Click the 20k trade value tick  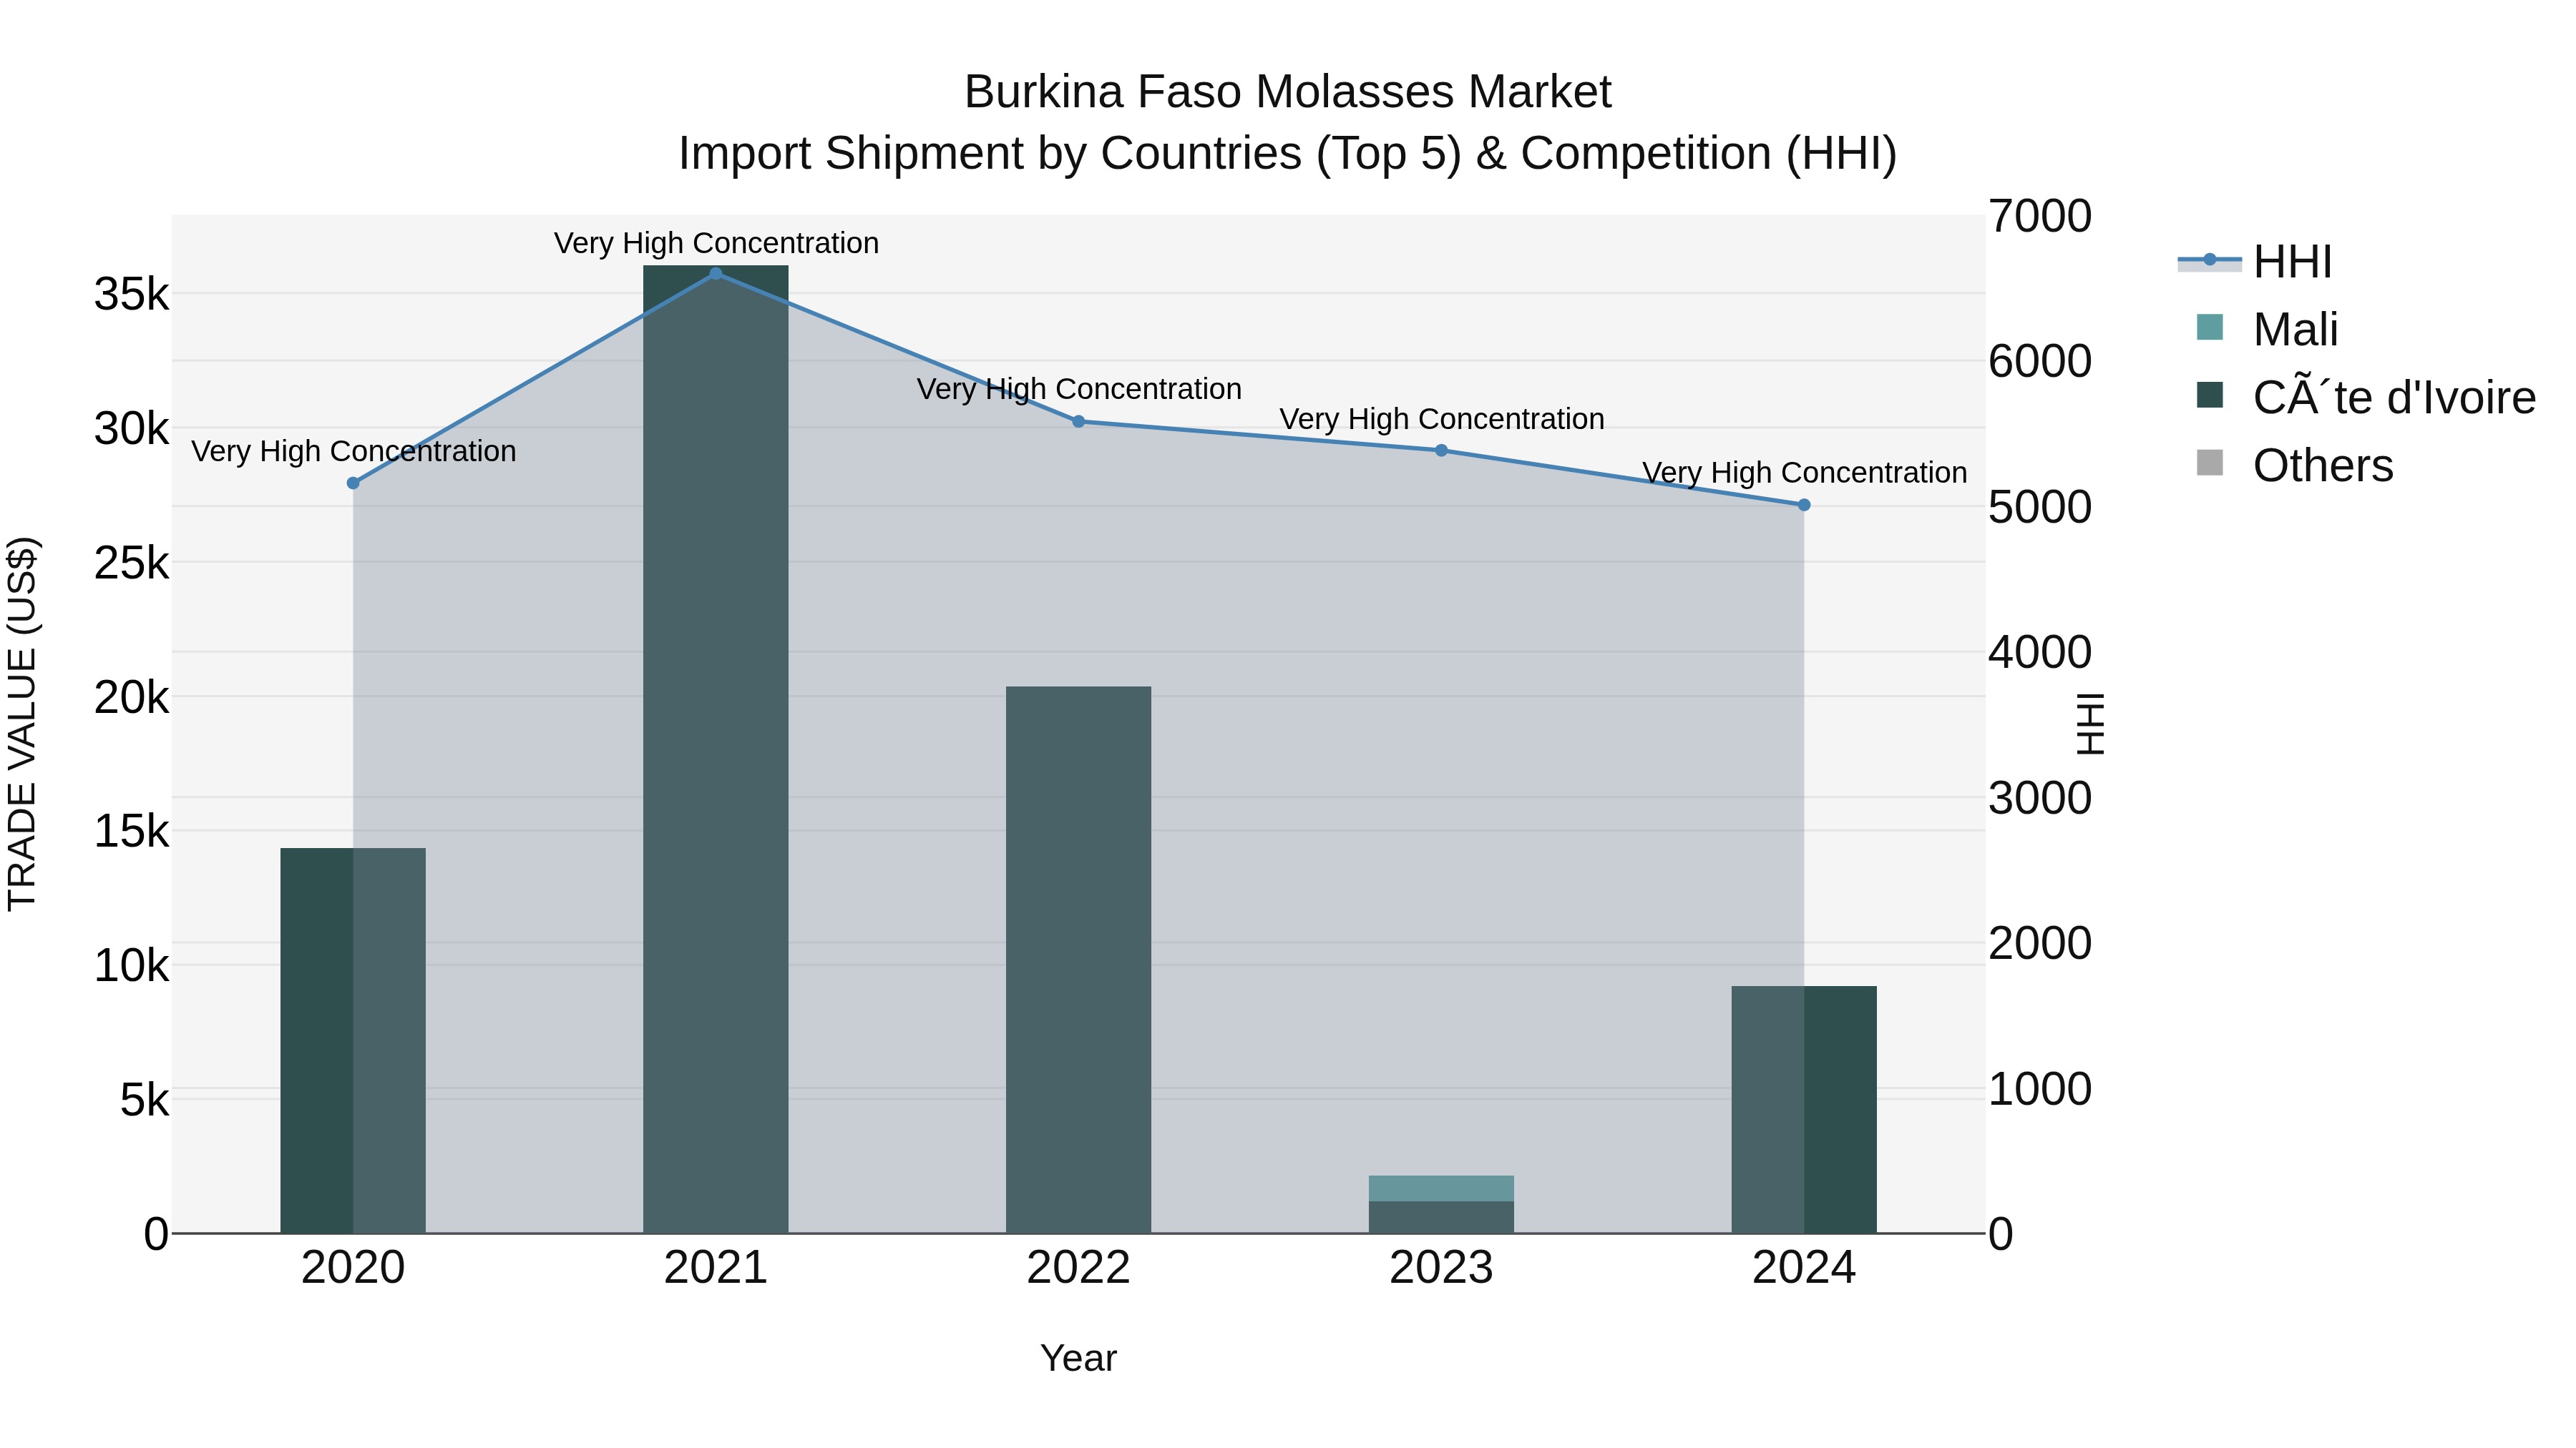pos(132,697)
